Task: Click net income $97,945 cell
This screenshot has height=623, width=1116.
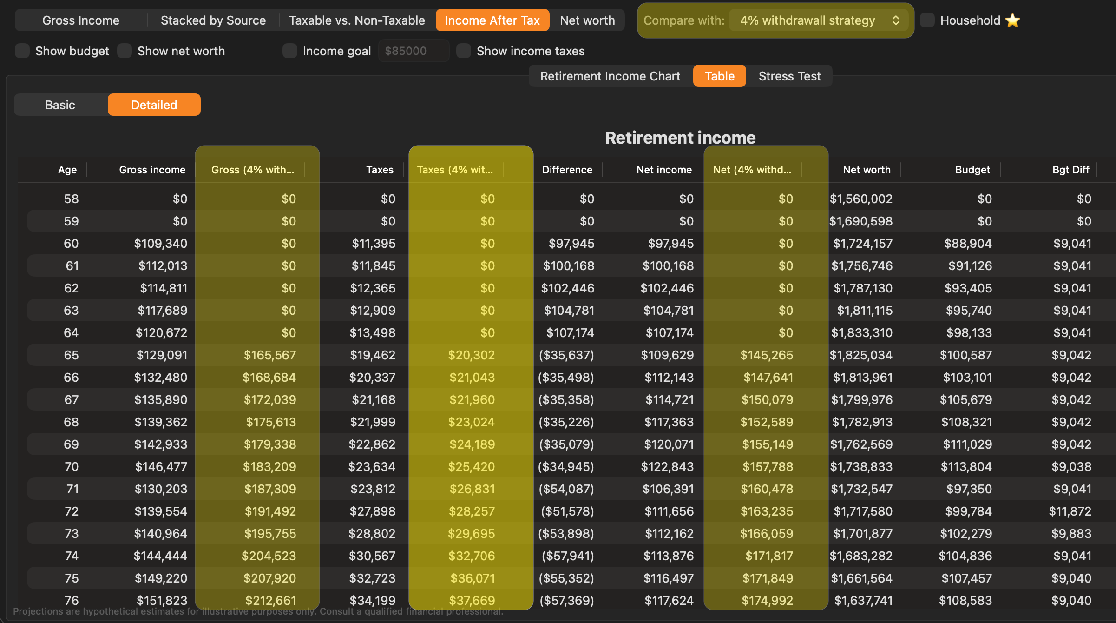Action: 670,243
